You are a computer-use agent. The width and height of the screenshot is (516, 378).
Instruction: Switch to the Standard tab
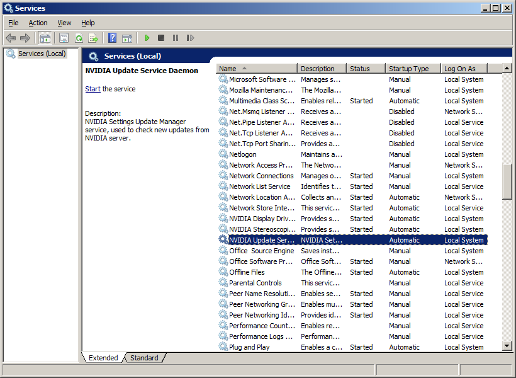144,358
